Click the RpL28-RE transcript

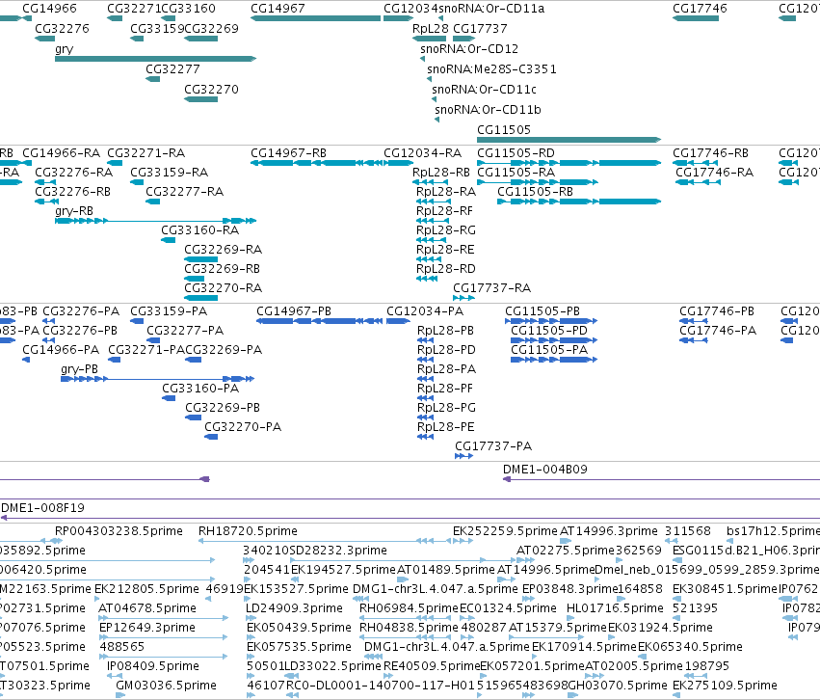coord(429,259)
